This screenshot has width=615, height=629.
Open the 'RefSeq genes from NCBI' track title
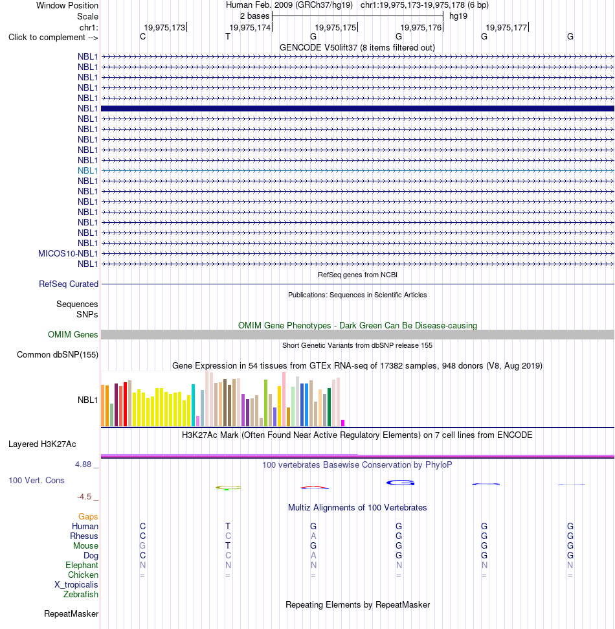357,275
